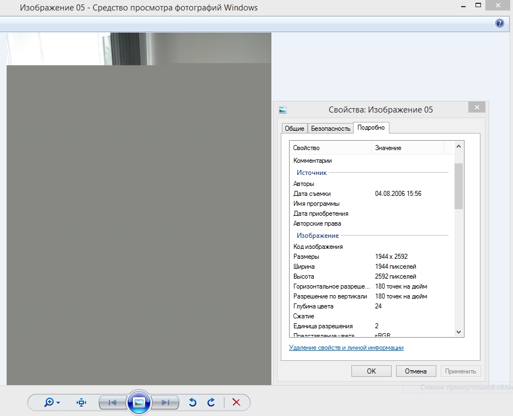Switch to the Безопасность tab
Viewport: 513px width, 416px height.
coord(330,128)
